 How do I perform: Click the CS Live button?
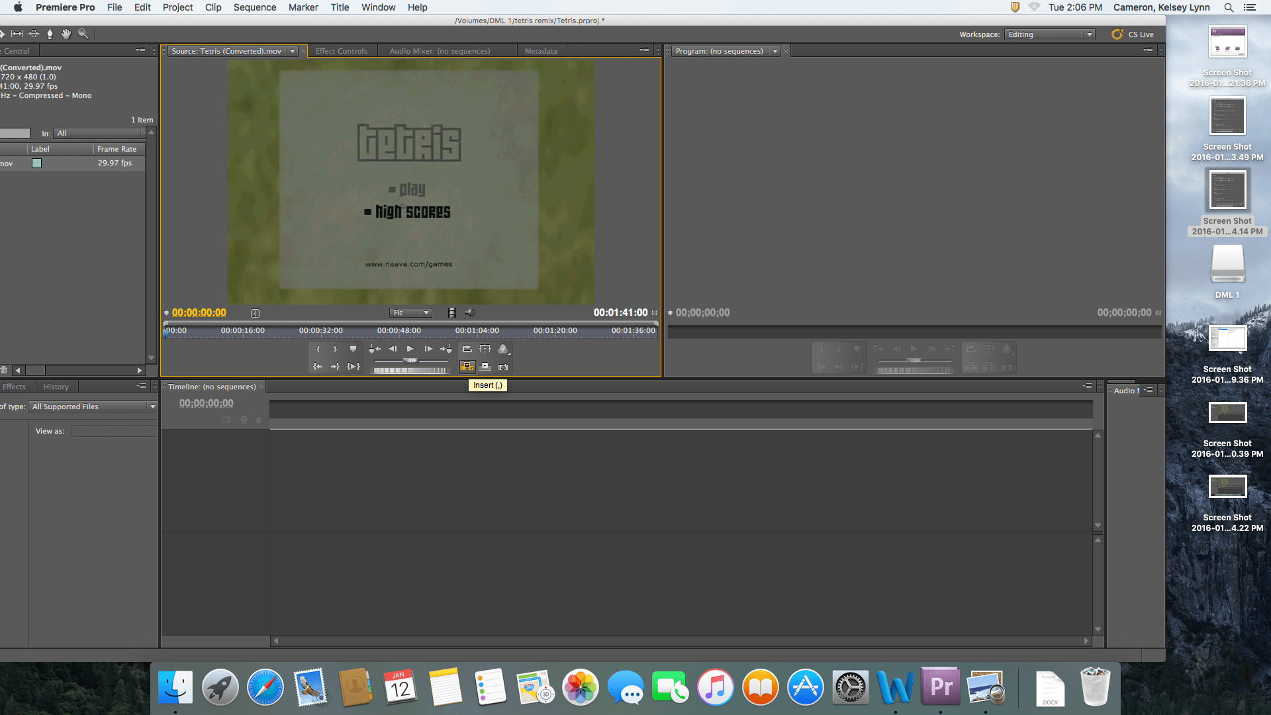pyautogui.click(x=1133, y=34)
